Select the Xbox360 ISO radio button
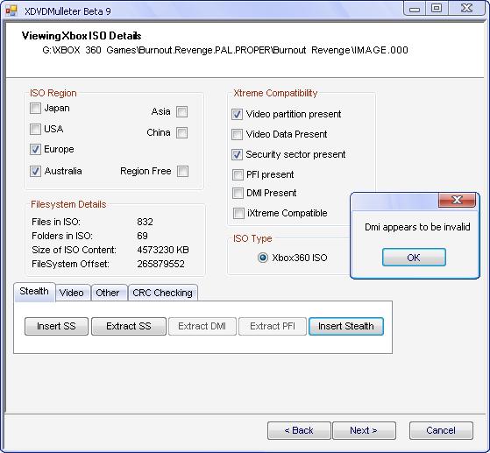This screenshot has height=453, width=490. (x=263, y=258)
